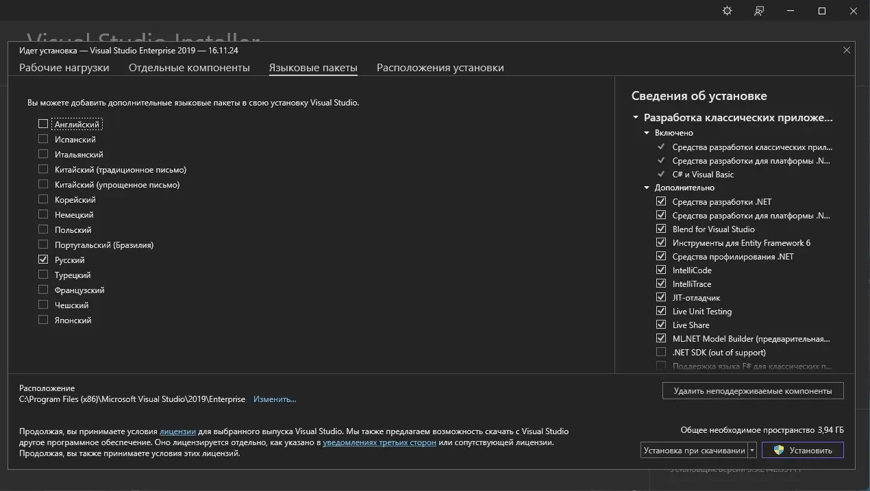The image size is (870, 491).
Task: Select the Японский language pack checkbox
Action: [43, 320]
